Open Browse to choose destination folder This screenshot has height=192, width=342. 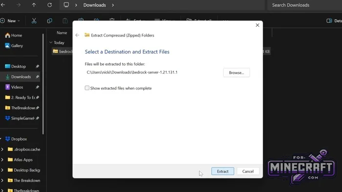click(236, 73)
